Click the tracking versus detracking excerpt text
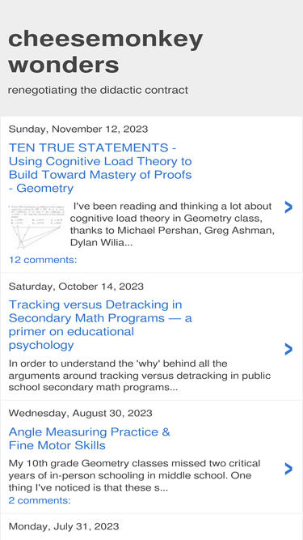 (x=140, y=376)
